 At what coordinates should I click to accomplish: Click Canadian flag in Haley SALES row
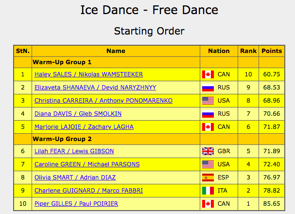[x=208, y=74]
